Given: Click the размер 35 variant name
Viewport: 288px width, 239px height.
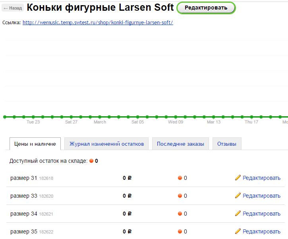Looking at the screenshot, I should click(24, 231).
